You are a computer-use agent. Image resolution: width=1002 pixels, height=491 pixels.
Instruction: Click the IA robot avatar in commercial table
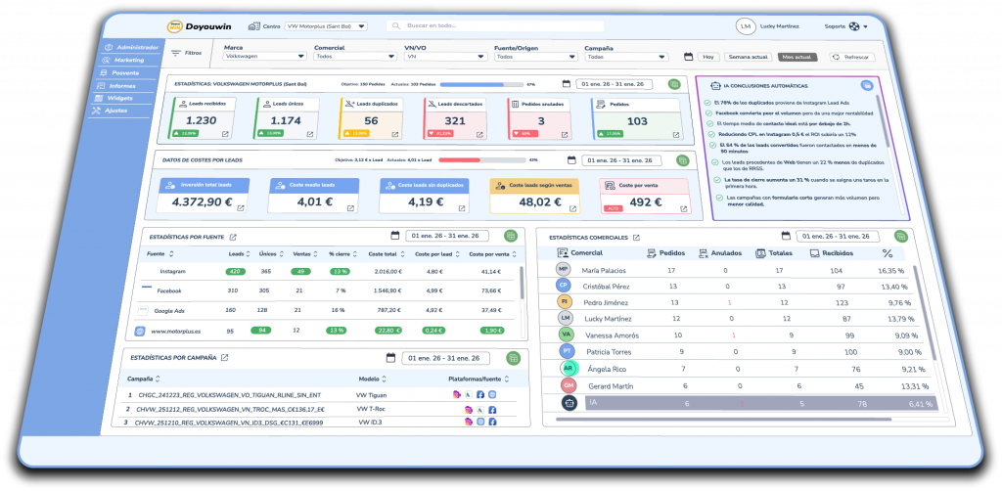point(567,402)
